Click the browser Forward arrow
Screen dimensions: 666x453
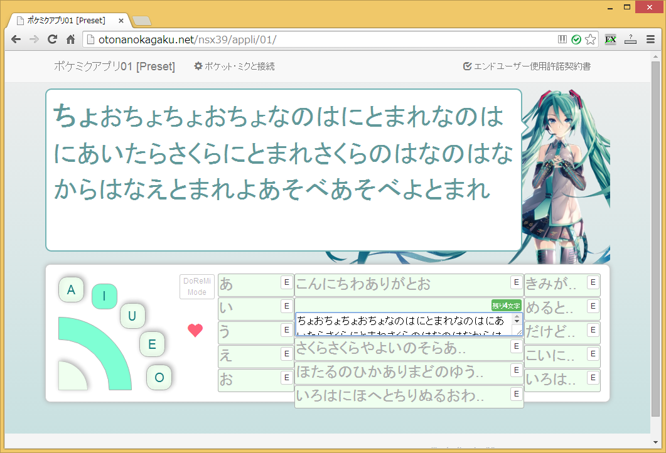[34, 40]
